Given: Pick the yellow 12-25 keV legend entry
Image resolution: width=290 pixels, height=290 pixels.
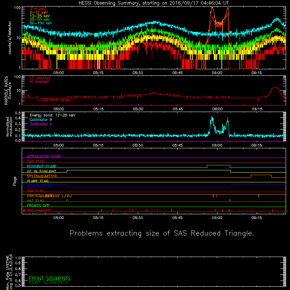Looking at the screenshot, I should click(x=40, y=16).
